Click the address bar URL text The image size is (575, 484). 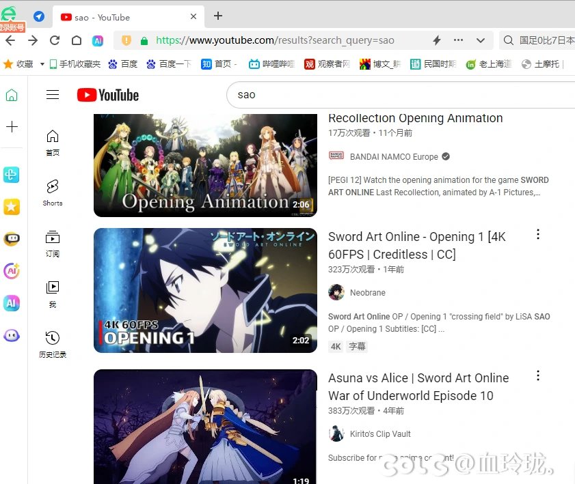click(275, 40)
